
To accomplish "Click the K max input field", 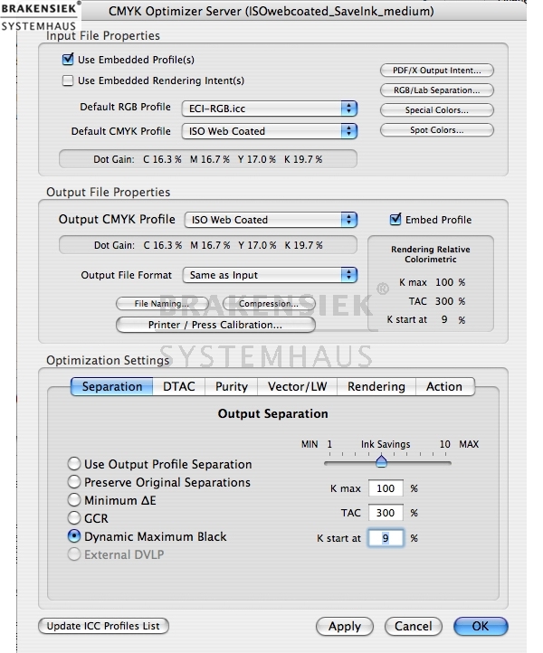I will (386, 488).
